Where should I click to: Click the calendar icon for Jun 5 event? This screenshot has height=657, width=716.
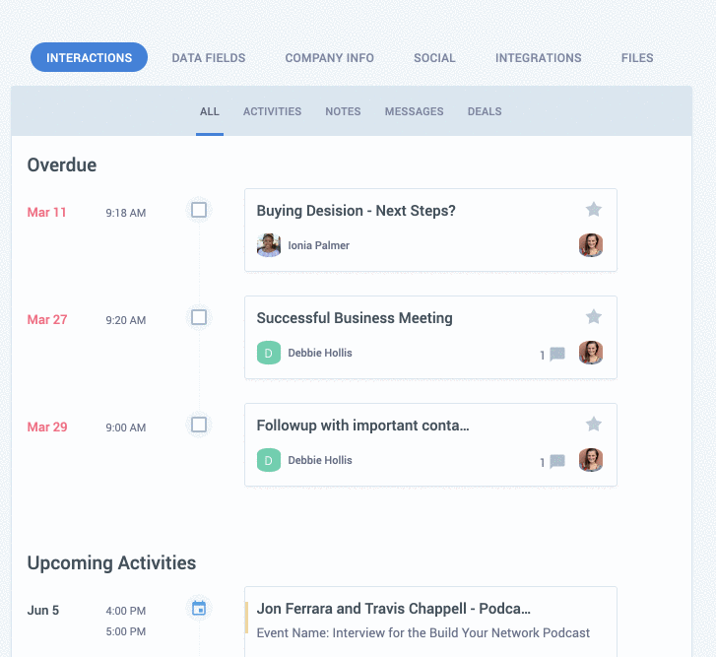pyautogui.click(x=199, y=608)
